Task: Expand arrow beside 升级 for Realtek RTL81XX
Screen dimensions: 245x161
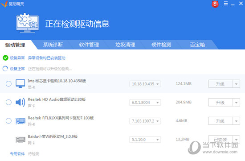Action: pos(236,121)
